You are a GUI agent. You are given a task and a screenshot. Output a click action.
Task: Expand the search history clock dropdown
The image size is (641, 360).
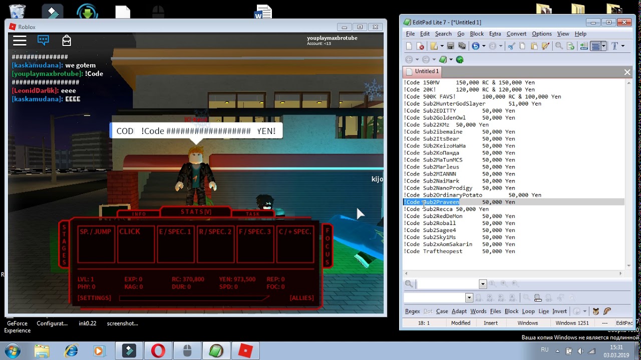pos(584,311)
